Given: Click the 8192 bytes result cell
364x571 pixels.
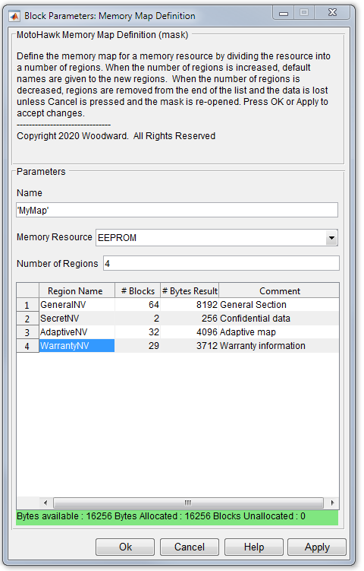Looking at the screenshot, I should (x=190, y=305).
